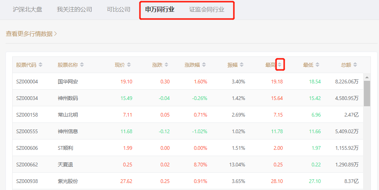Select stock name 天夏退
This screenshot has width=379, height=190.
point(65,165)
